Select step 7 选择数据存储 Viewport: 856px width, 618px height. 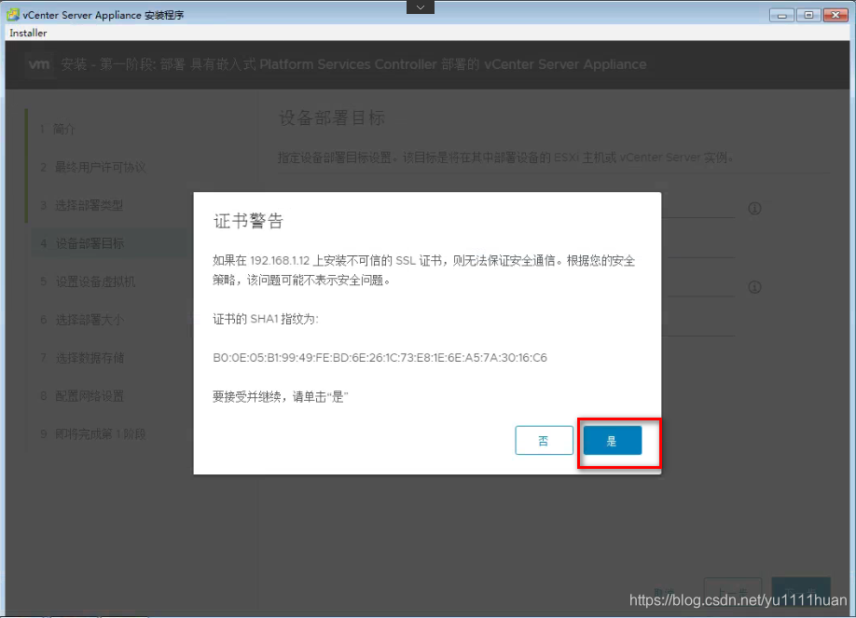82,358
